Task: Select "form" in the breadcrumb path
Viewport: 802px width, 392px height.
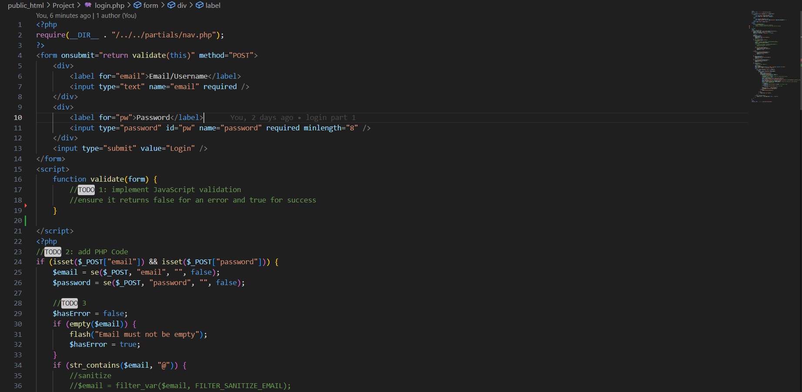Action: 150,5
